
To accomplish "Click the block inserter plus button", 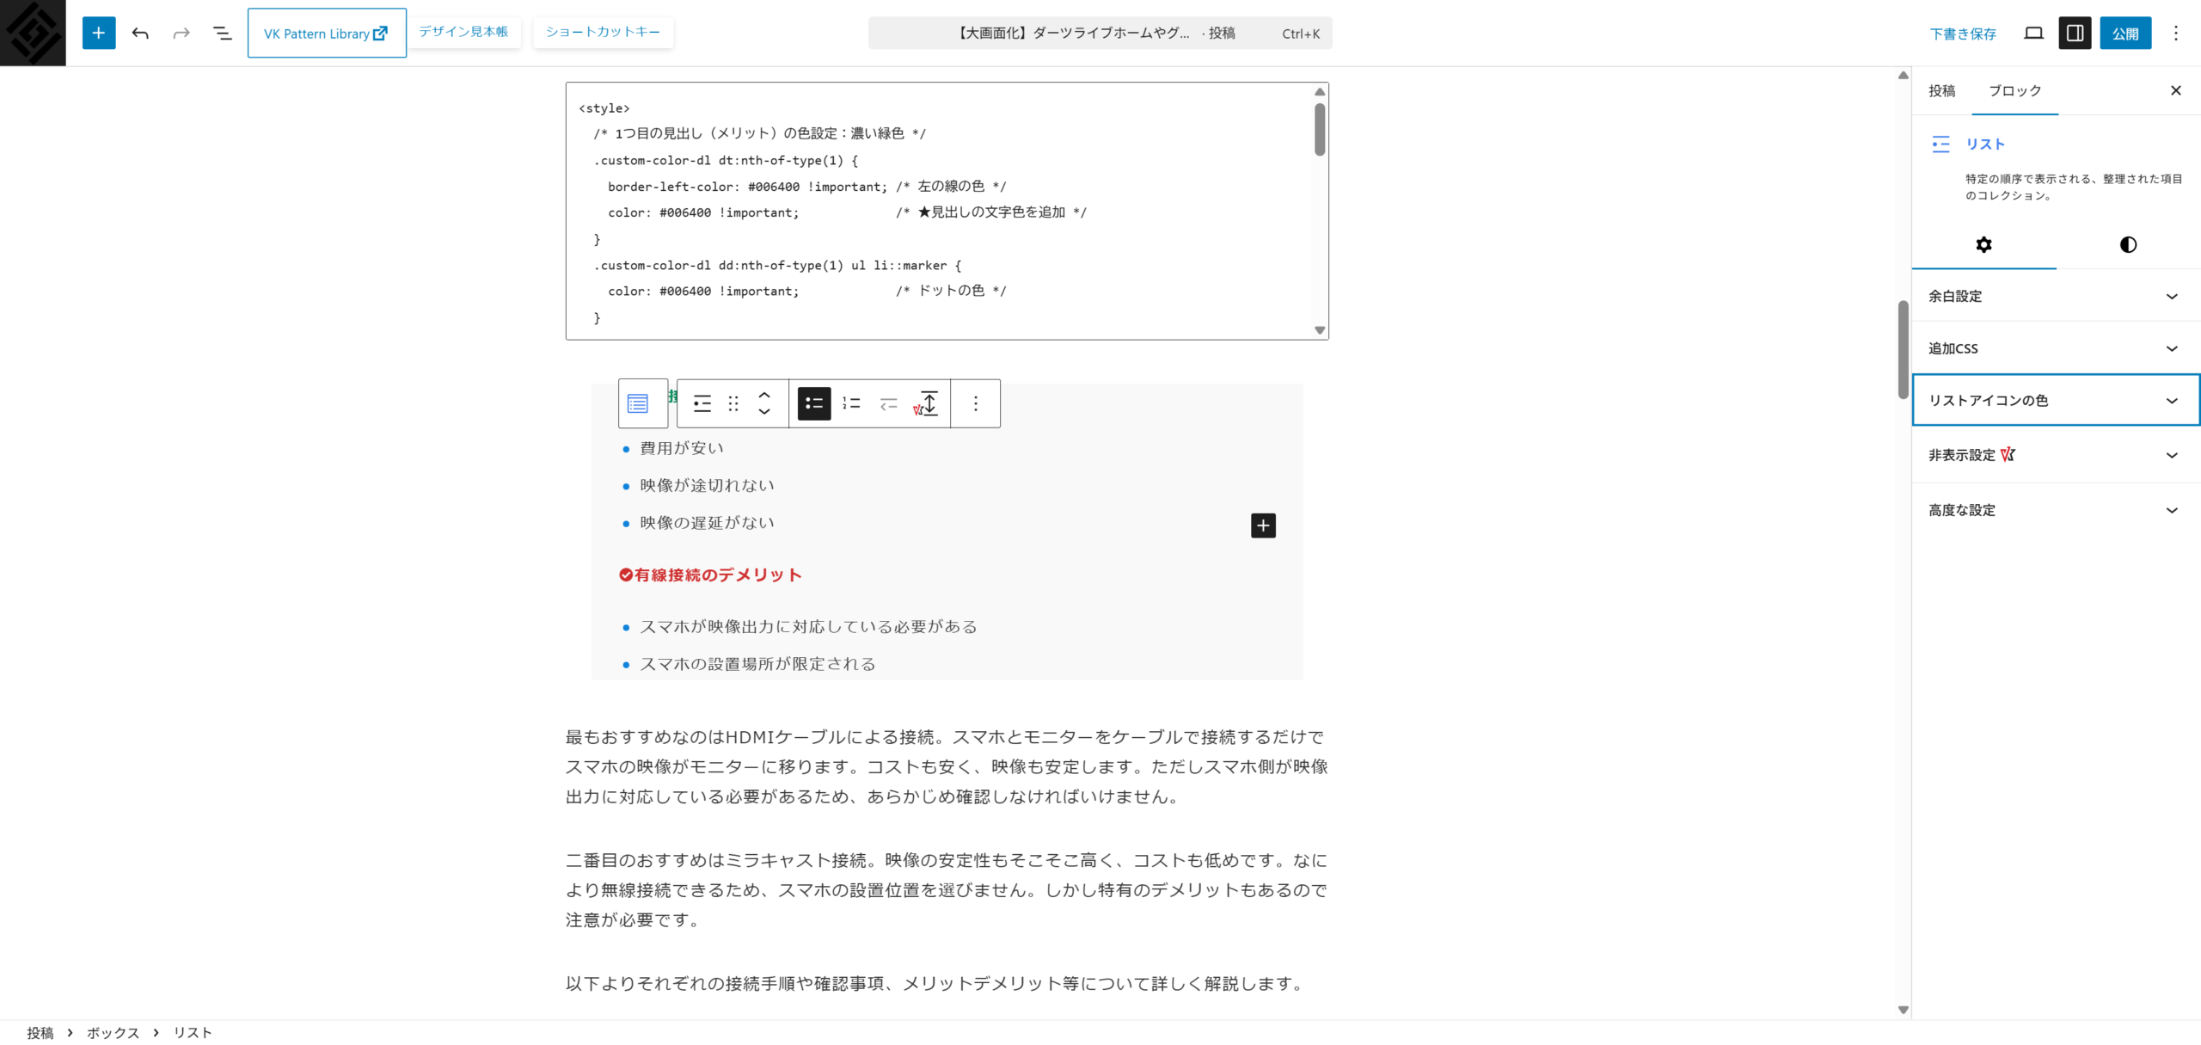I will tap(99, 33).
